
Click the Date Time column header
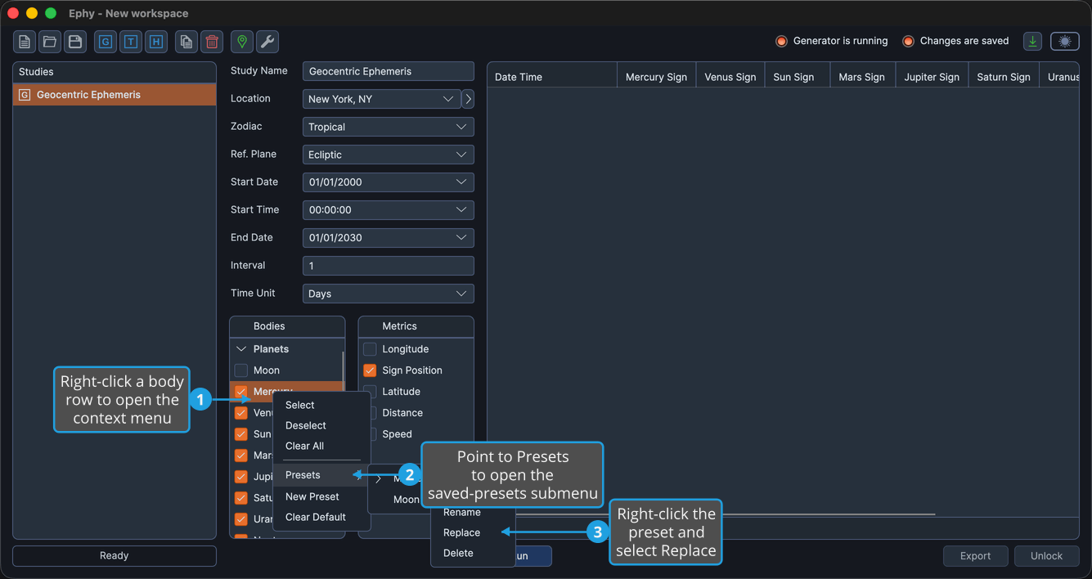click(x=552, y=77)
